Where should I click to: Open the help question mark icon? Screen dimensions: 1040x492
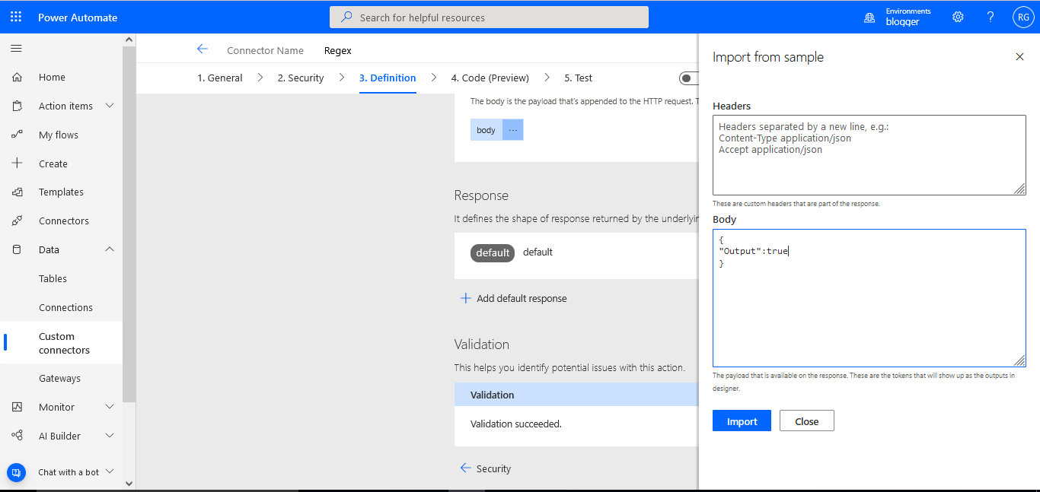coord(991,17)
